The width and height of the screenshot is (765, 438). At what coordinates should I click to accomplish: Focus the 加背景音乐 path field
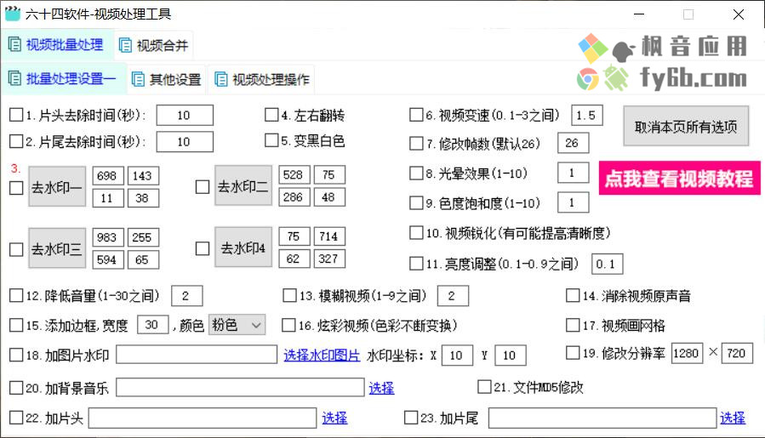240,388
